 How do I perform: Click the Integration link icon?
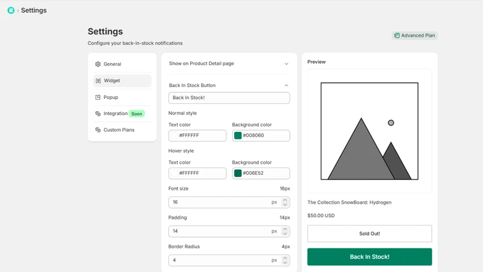(98, 114)
